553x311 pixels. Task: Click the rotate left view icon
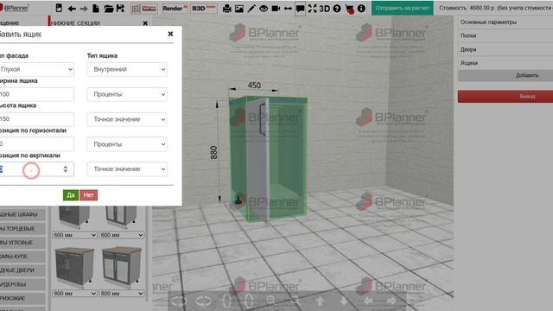(x=179, y=301)
